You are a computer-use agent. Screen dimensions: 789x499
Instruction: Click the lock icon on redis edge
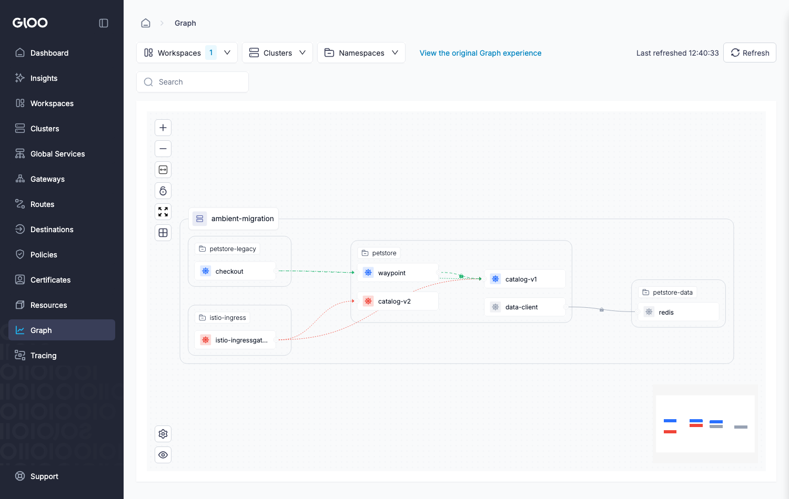tap(602, 309)
